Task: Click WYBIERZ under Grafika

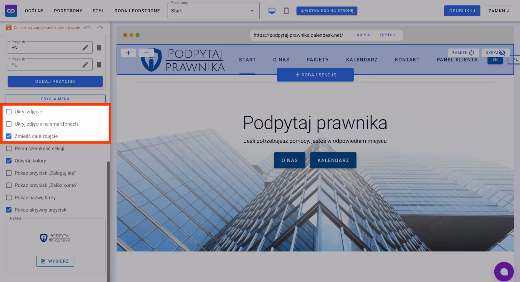Action: point(55,261)
